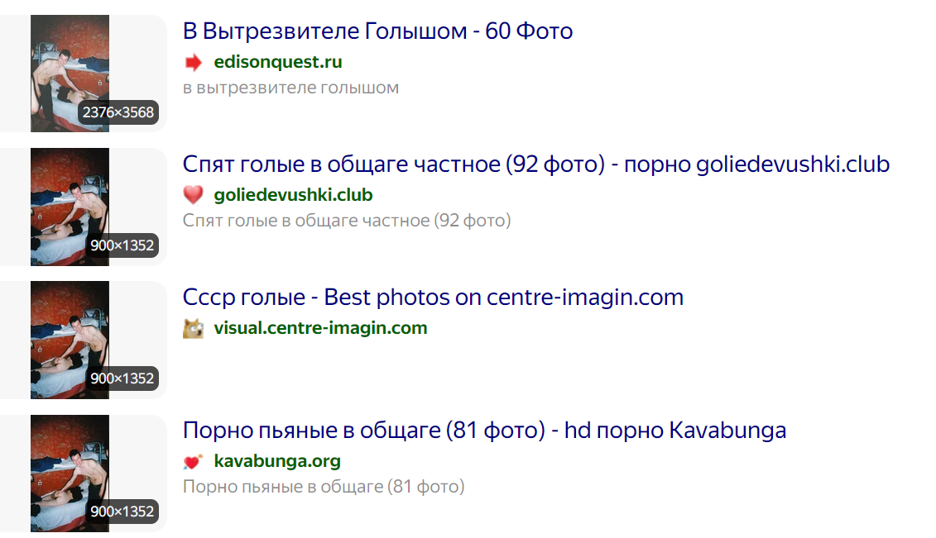Visit the edisonquest.ru domain link
The image size is (936, 538).
coord(277,62)
